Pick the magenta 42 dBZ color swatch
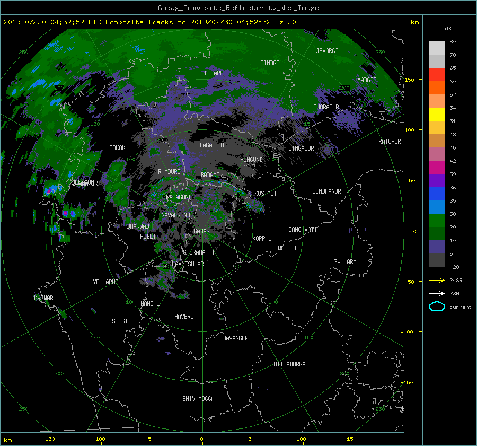The height and width of the screenshot is (446, 477). coord(437,167)
